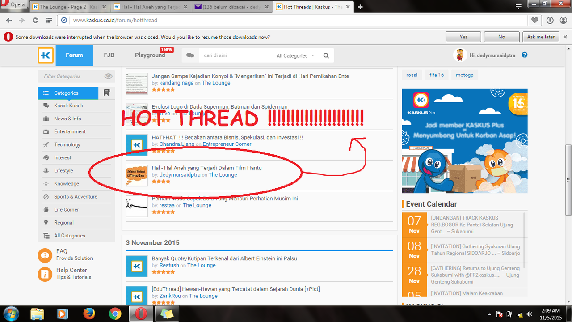Switch to The Lounge - Page 2 tab
This screenshot has width=572, height=322.
70,7
